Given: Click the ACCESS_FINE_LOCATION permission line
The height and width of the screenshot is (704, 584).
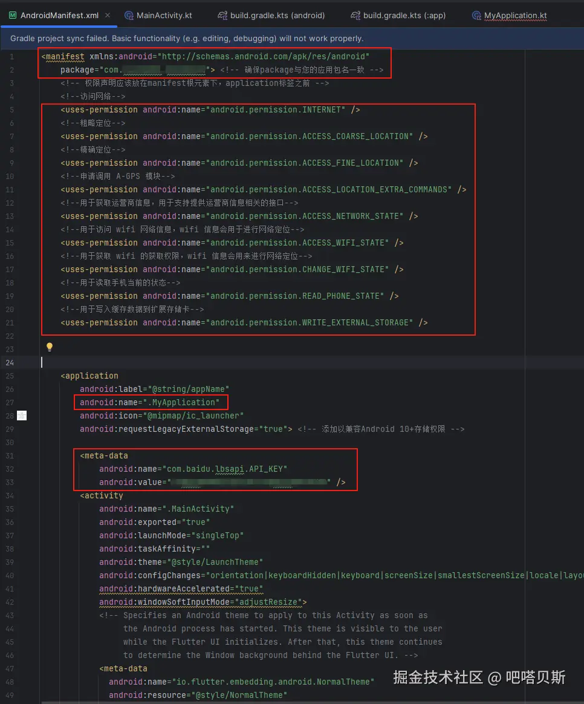Looking at the screenshot, I should [x=239, y=163].
